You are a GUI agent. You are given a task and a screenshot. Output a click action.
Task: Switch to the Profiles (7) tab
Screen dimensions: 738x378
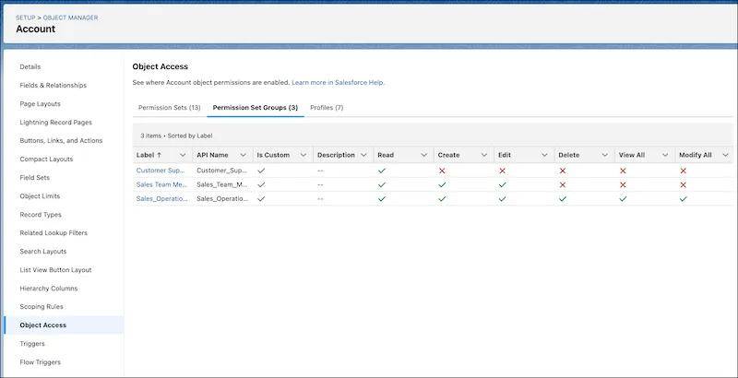(327, 108)
